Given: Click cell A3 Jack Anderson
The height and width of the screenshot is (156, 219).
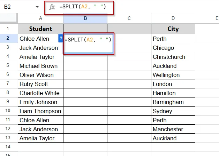Looking at the screenshot, I should coord(41,48).
